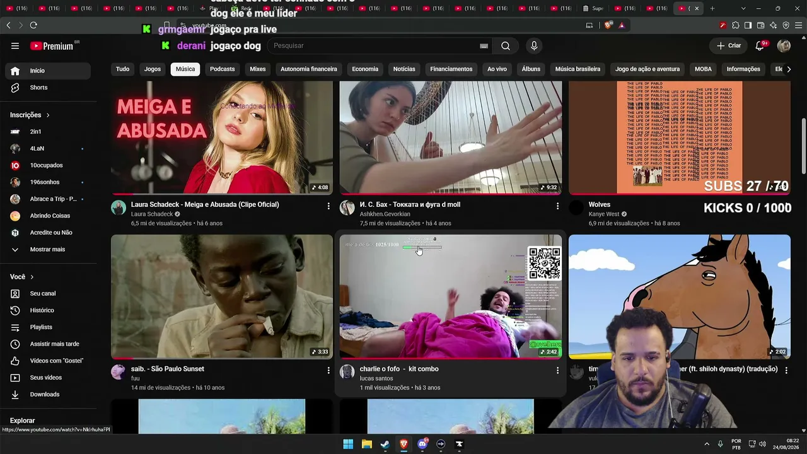
Task: Open the on-screen keyboard icon in search
Action: [x=484, y=46]
